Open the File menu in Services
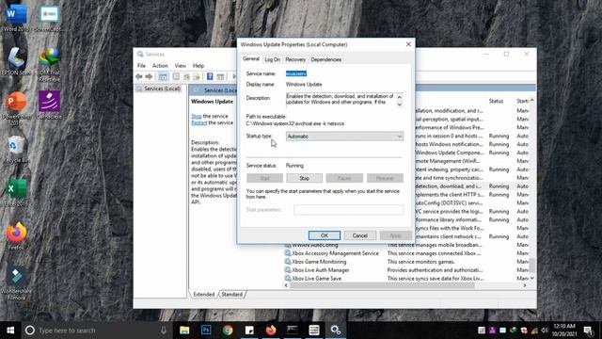Viewport: 602px width, 339px height. coord(141,66)
